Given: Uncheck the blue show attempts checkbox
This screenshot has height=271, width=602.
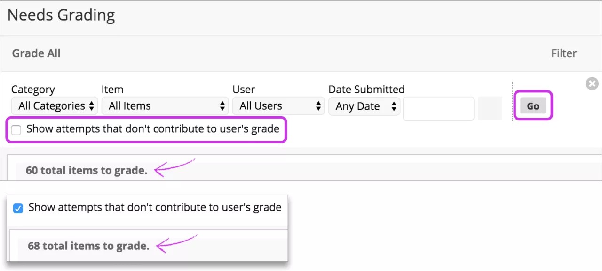Looking at the screenshot, I should [x=18, y=208].
